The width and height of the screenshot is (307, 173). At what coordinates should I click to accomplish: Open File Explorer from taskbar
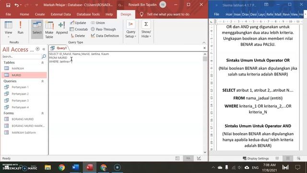[47, 168]
